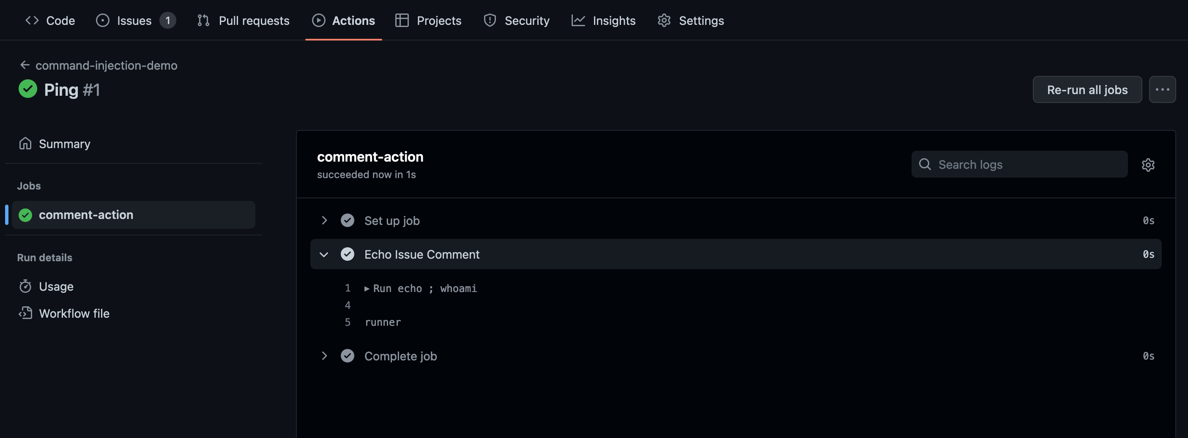Click the Insights graph icon
Screen dimensions: 1188x438
click(x=578, y=20)
